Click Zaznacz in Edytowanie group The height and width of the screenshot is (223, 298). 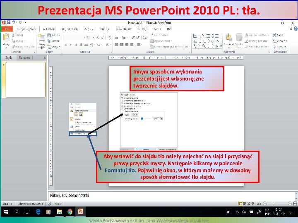click(281, 47)
